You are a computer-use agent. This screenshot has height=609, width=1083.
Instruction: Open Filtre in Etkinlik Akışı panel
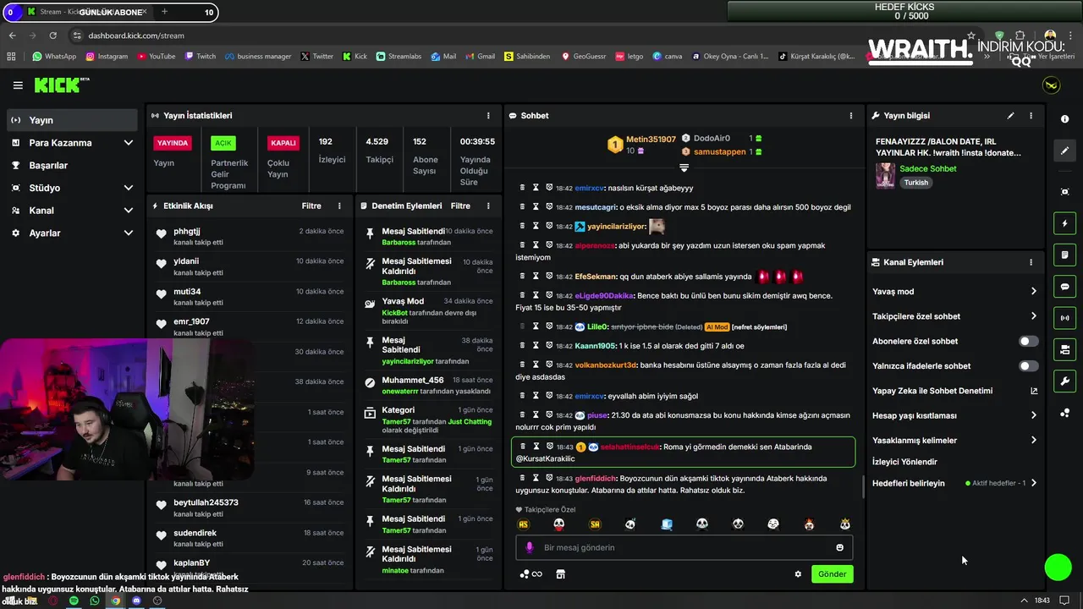point(311,206)
